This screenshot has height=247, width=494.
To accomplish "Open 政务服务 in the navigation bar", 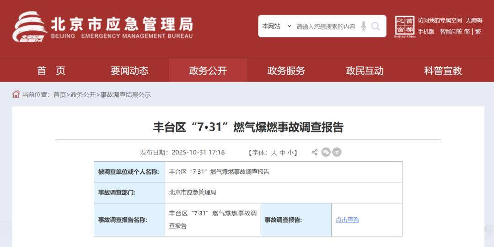I will click(286, 71).
